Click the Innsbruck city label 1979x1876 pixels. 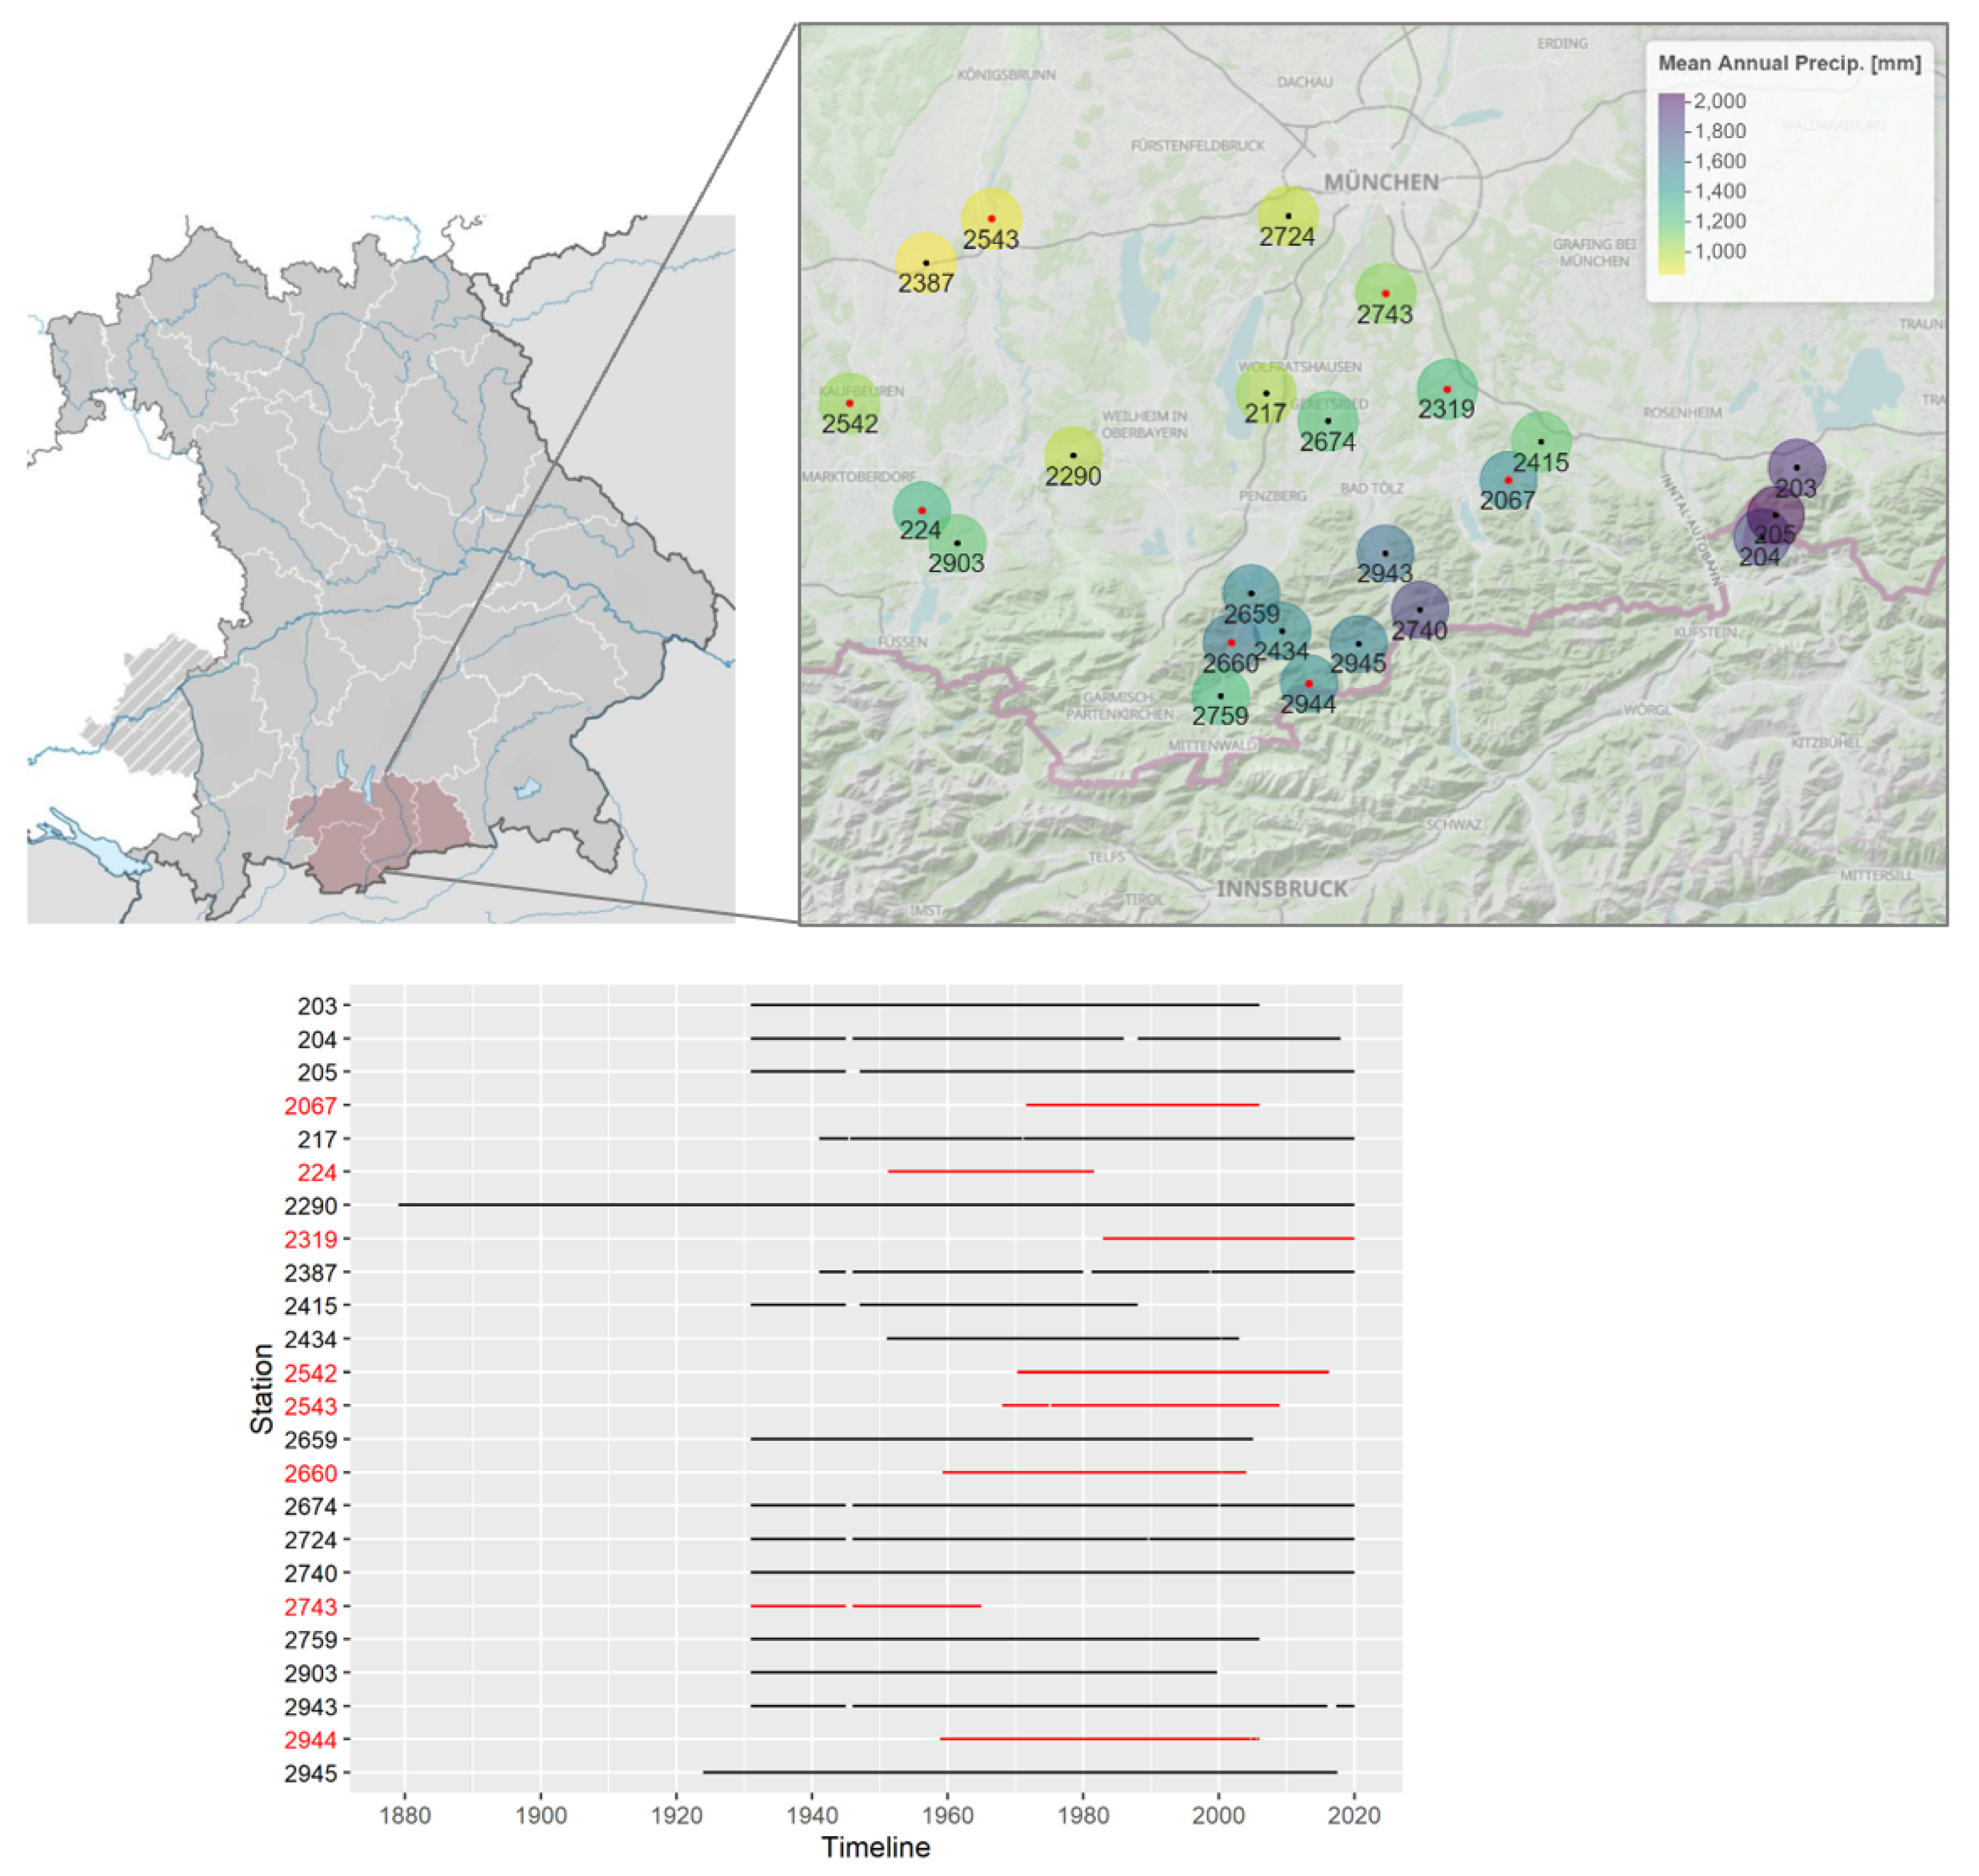[1281, 888]
